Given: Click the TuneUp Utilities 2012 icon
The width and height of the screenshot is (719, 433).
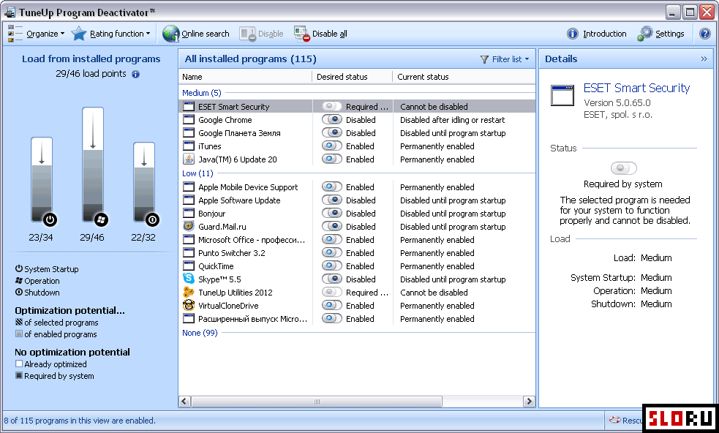Looking at the screenshot, I should point(189,292).
